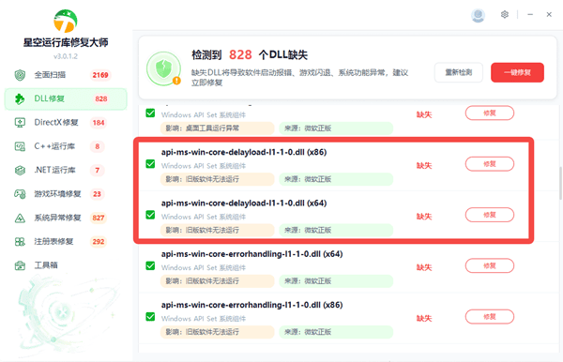Click 修复 for errorhandling-l1-1-0.dll (x86)
Screen dimensions: 563x362
[x=490, y=317]
